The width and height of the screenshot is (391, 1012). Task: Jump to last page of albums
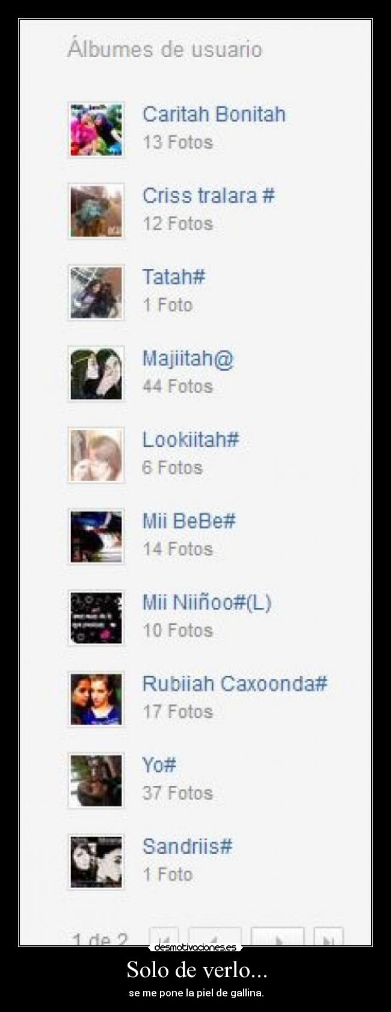click(328, 937)
